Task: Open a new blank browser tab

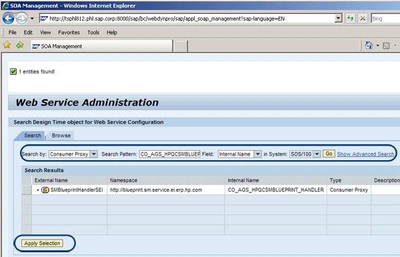Action: click(181, 46)
